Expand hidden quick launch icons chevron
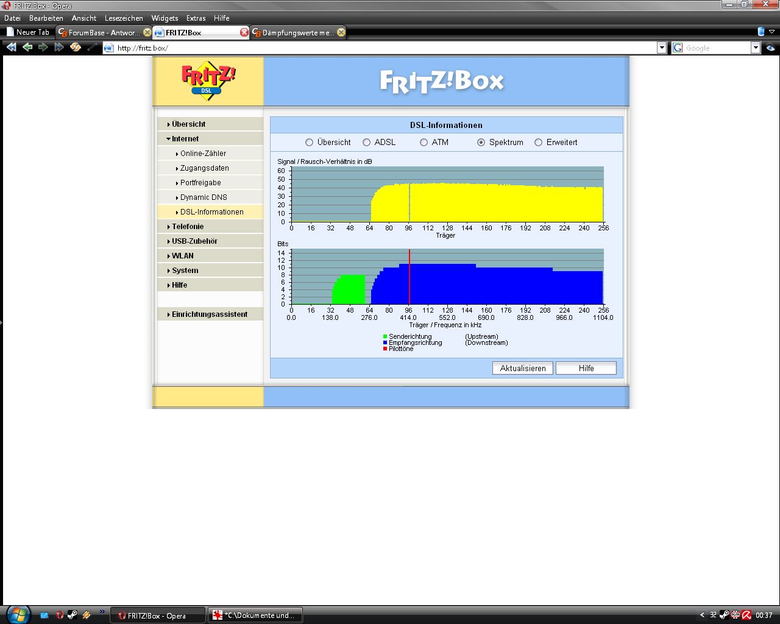This screenshot has width=780, height=624. (x=102, y=611)
